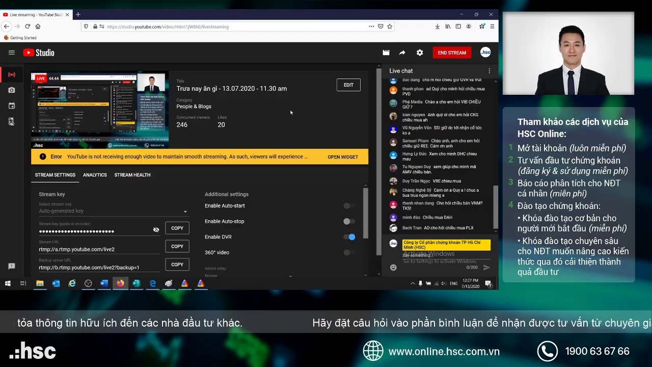652x367 pixels.
Task: Open the Windows notification center icon
Action: pyautogui.click(x=488, y=283)
